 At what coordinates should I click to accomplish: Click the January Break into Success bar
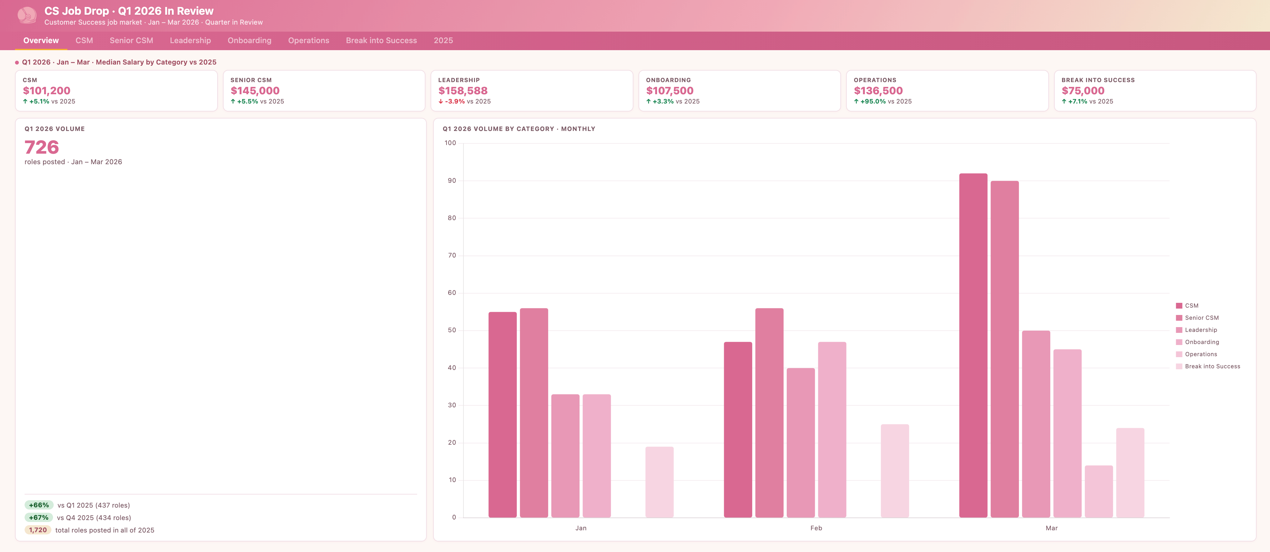tap(659, 482)
